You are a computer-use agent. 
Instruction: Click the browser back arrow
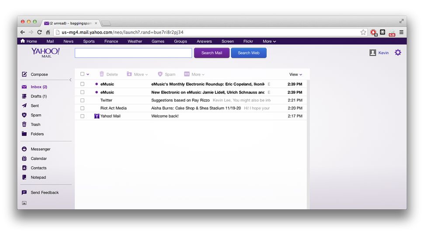point(22,32)
